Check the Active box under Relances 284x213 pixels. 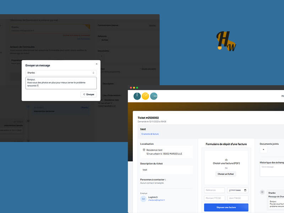[x=101, y=40]
